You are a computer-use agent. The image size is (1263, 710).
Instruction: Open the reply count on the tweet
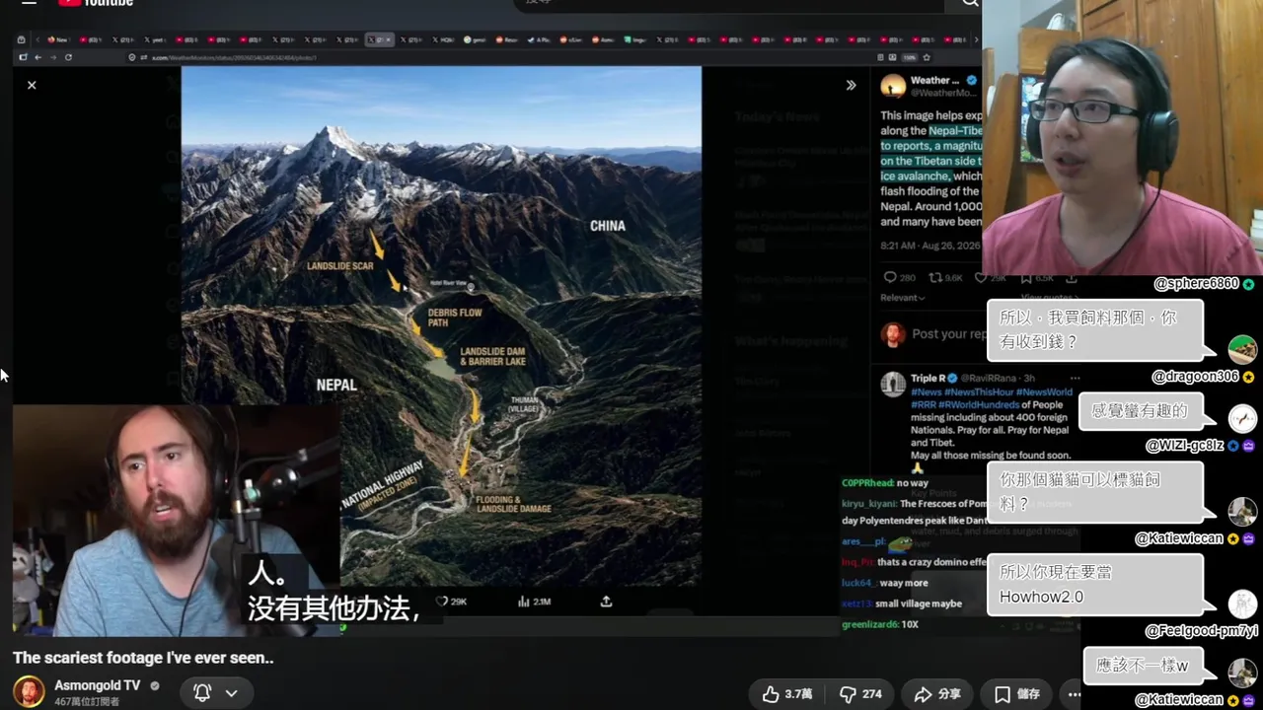point(899,278)
